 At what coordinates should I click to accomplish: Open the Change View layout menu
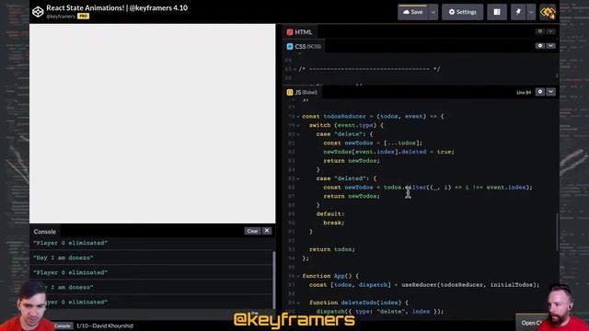[x=497, y=12]
